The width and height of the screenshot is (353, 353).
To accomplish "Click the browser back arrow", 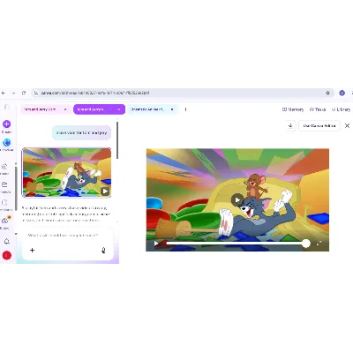I will click(4, 93).
